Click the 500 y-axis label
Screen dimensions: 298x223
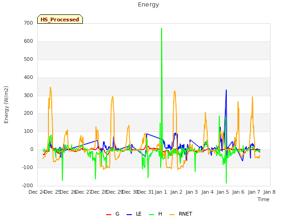click(x=28, y=59)
